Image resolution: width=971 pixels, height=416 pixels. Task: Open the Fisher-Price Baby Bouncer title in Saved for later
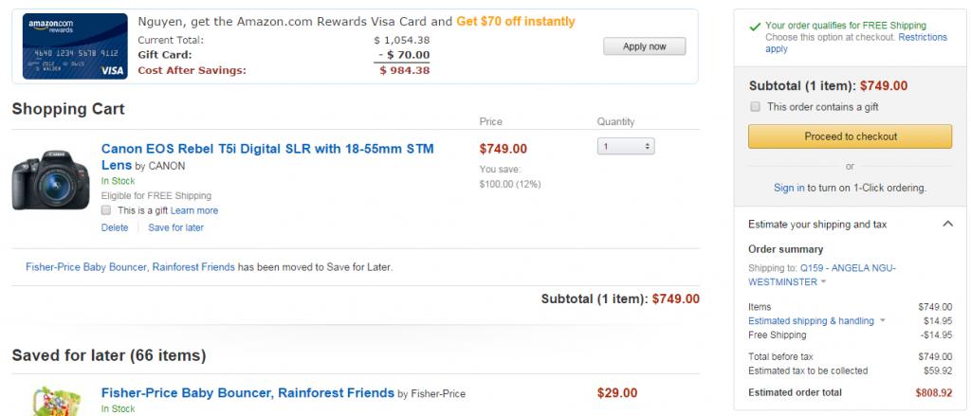click(x=247, y=392)
